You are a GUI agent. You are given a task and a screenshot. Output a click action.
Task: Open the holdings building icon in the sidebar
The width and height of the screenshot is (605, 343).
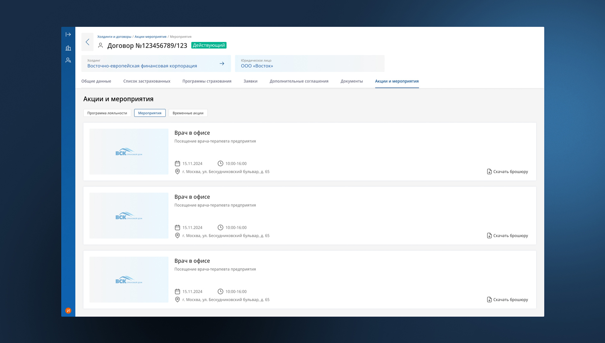click(68, 48)
